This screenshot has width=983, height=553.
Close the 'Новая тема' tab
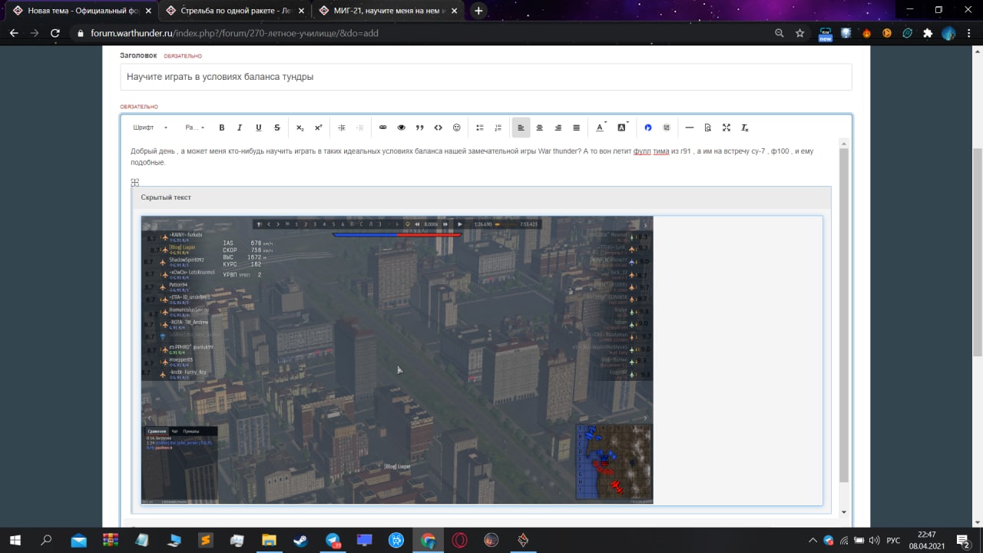pyautogui.click(x=148, y=11)
